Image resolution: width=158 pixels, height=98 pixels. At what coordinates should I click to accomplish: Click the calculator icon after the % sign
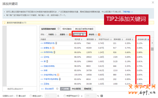click(102, 96)
